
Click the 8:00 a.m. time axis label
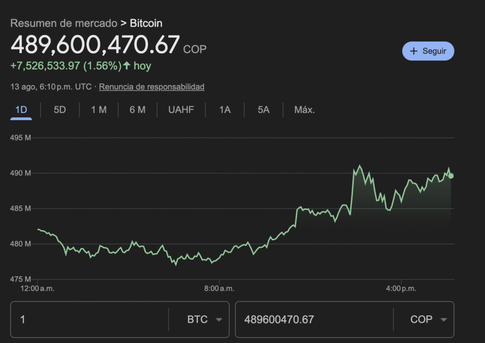[219, 289]
